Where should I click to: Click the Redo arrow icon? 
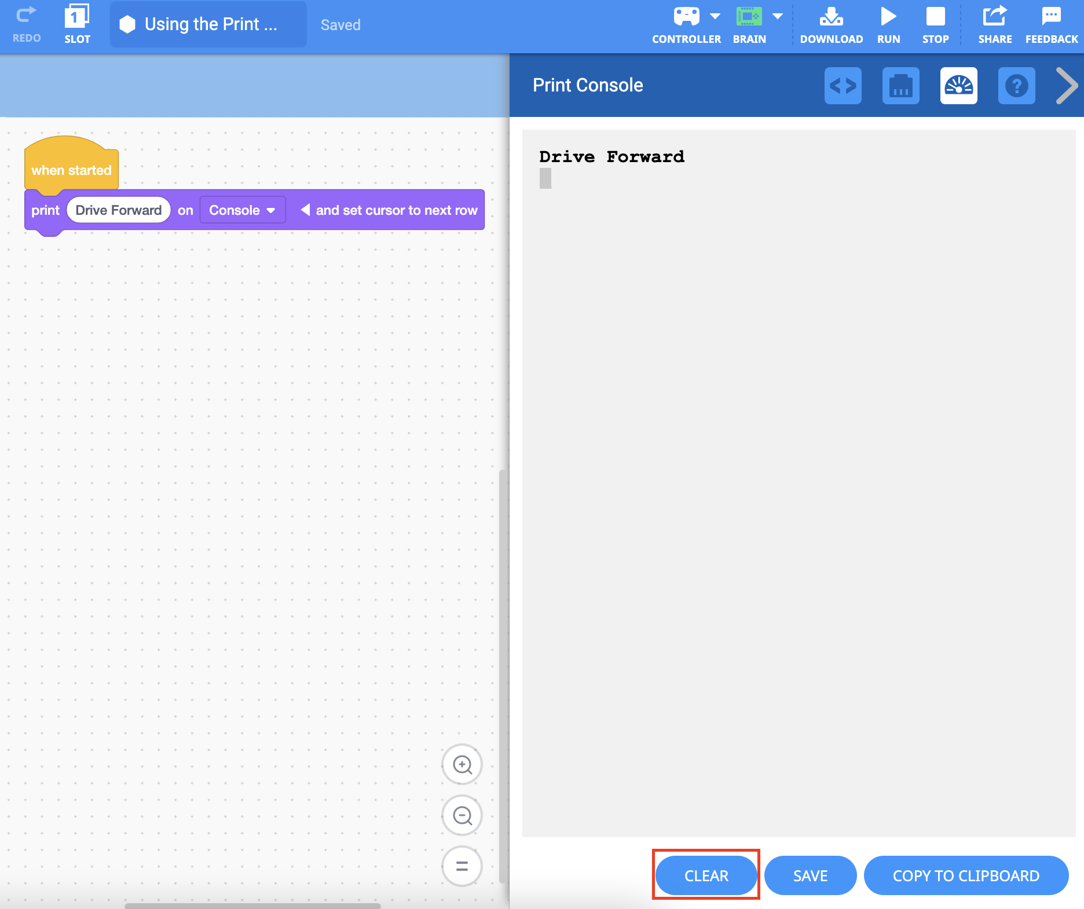point(26,16)
